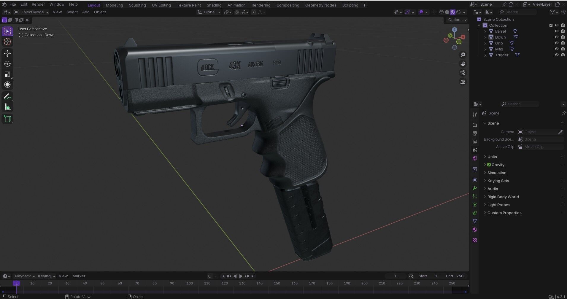Click the timeline Marker menu
This screenshot has width=567, height=299.
pos(79,276)
